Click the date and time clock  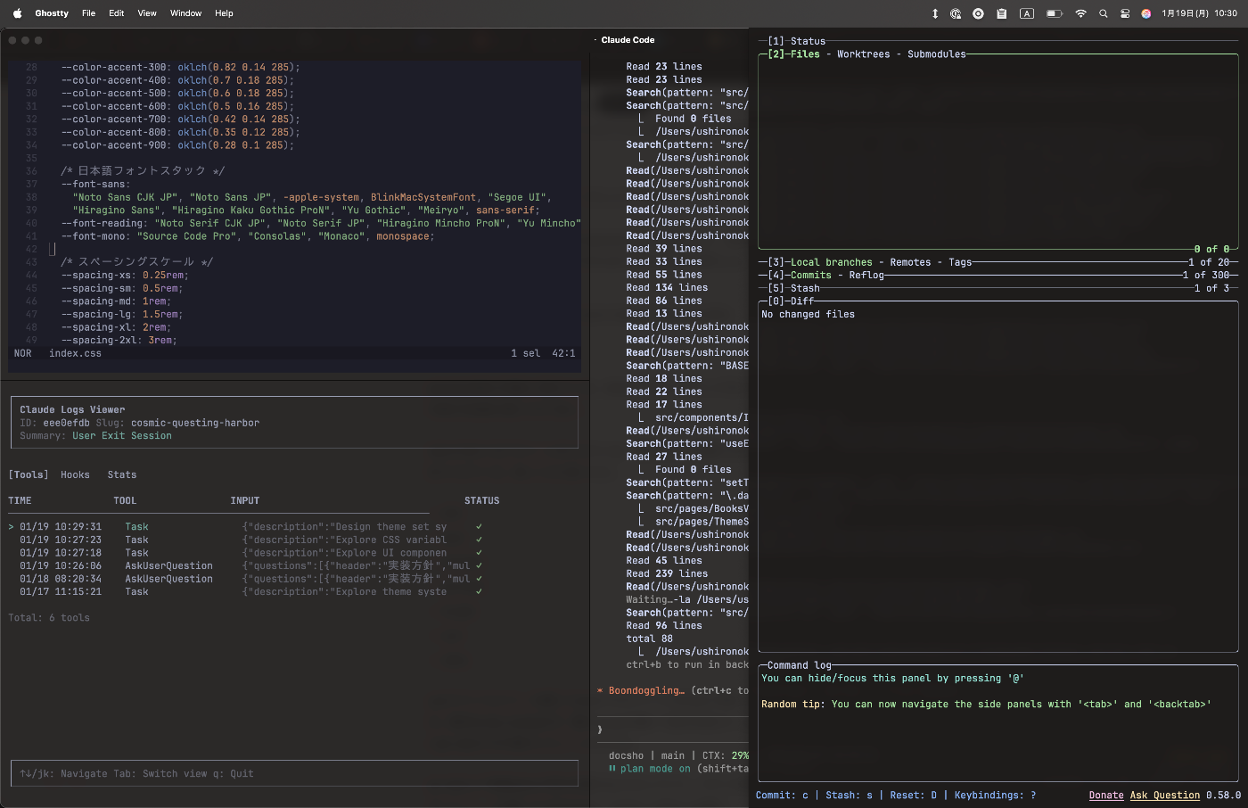[1199, 13]
